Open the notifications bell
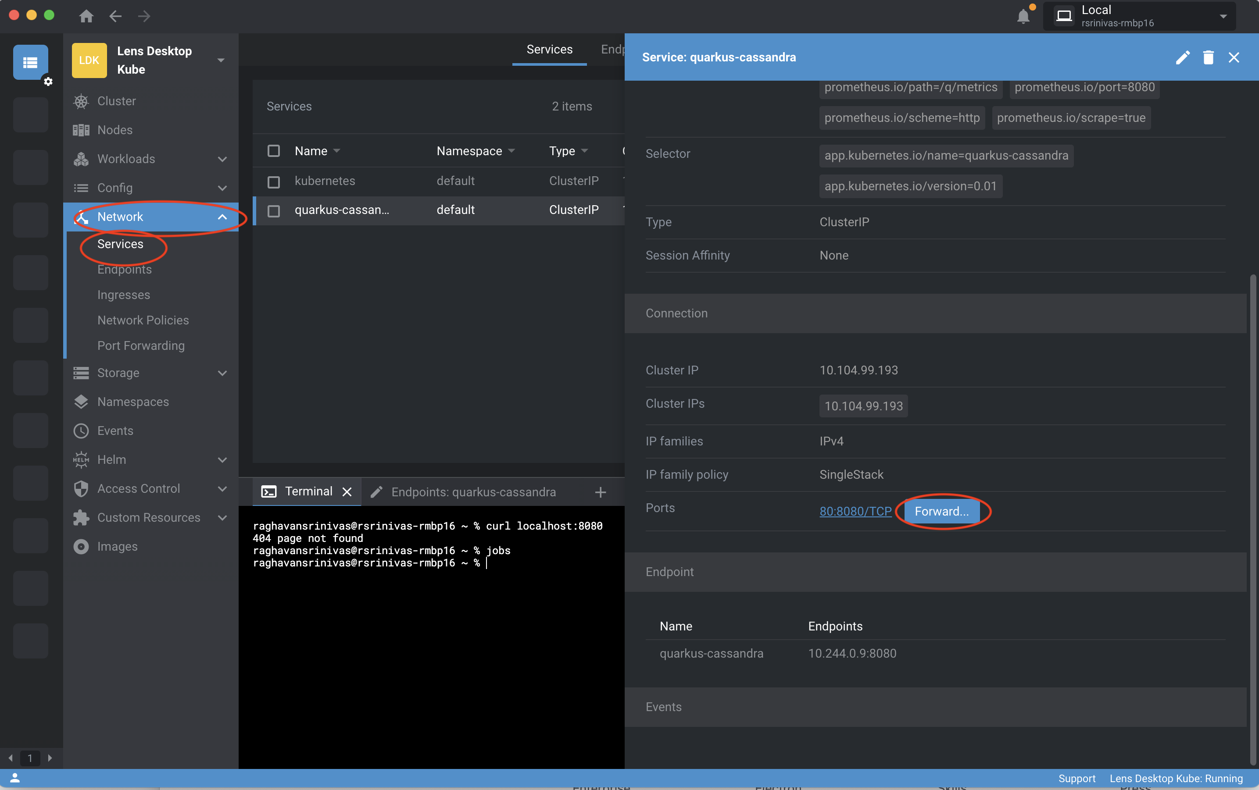This screenshot has width=1259, height=790. pos(1023,17)
